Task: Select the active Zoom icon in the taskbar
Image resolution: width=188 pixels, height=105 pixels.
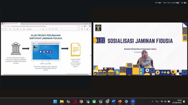Action: [x=133, y=101]
